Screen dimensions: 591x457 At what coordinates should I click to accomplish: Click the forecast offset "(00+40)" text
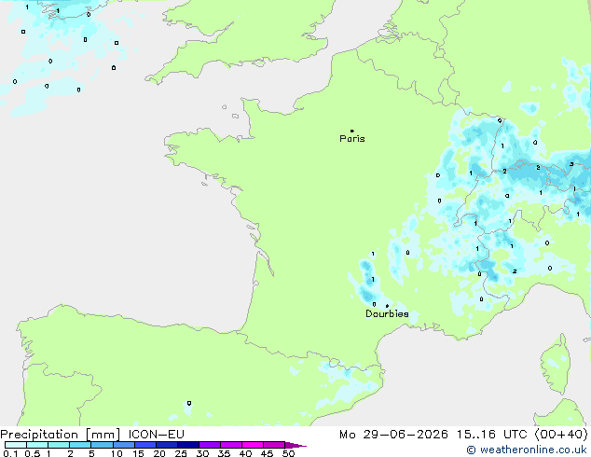point(561,435)
